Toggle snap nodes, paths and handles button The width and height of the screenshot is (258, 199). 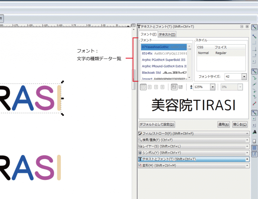[254, 71]
